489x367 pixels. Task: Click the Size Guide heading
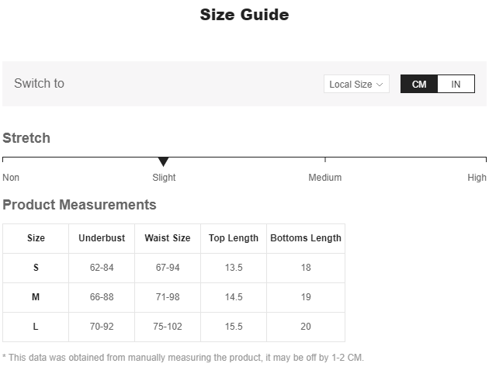[x=244, y=15]
